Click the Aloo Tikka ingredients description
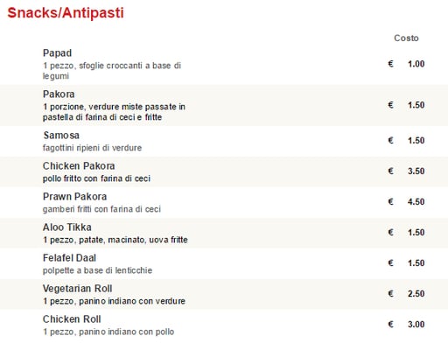 (115, 240)
